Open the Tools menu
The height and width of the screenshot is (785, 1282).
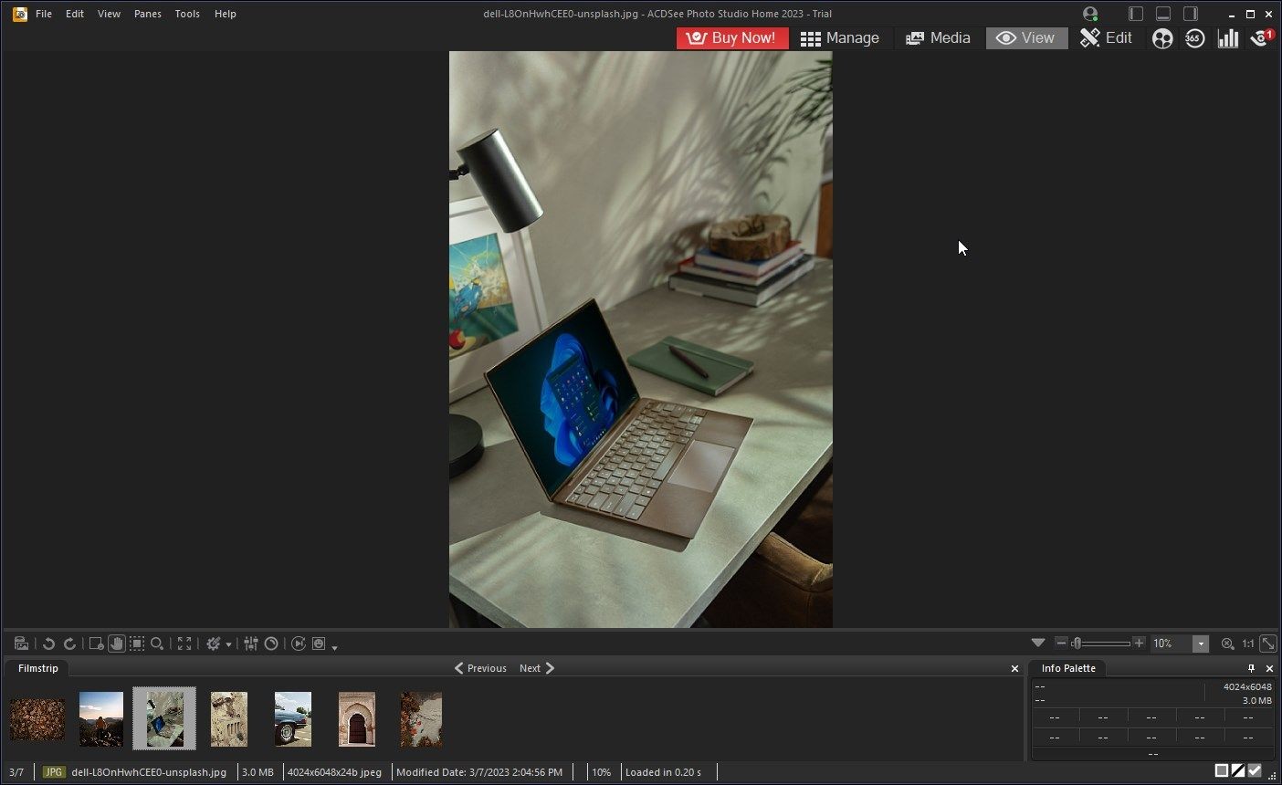click(x=187, y=14)
